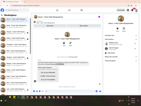Image resolution: width=141 pixels, height=106 pixels.
Task: Open options for Steven Douglas member
Action: pos(135,49)
